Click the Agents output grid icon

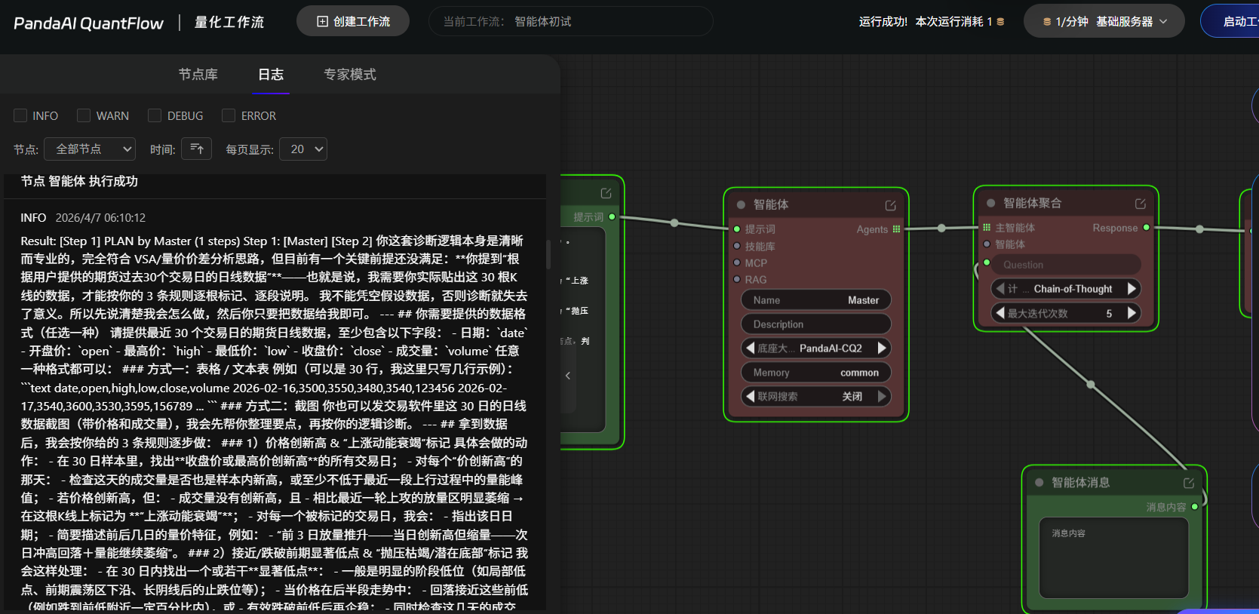pyautogui.click(x=896, y=229)
